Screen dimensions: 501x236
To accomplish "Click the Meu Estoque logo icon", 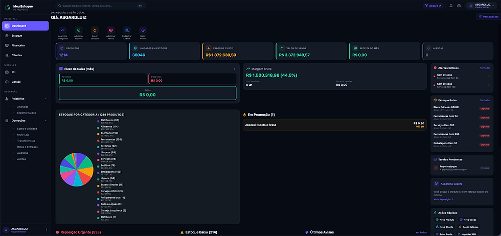I will tap(7, 7).
